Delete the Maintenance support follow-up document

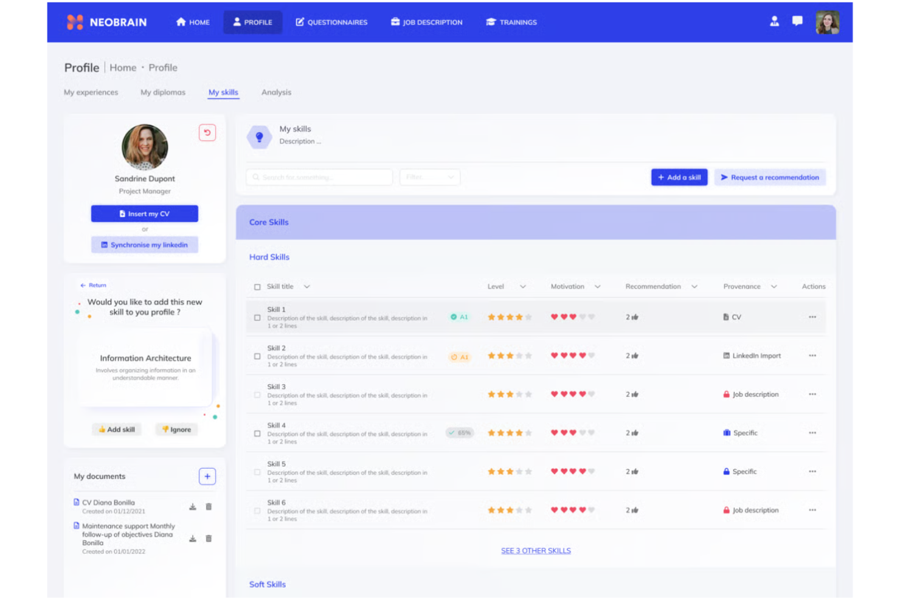click(209, 539)
